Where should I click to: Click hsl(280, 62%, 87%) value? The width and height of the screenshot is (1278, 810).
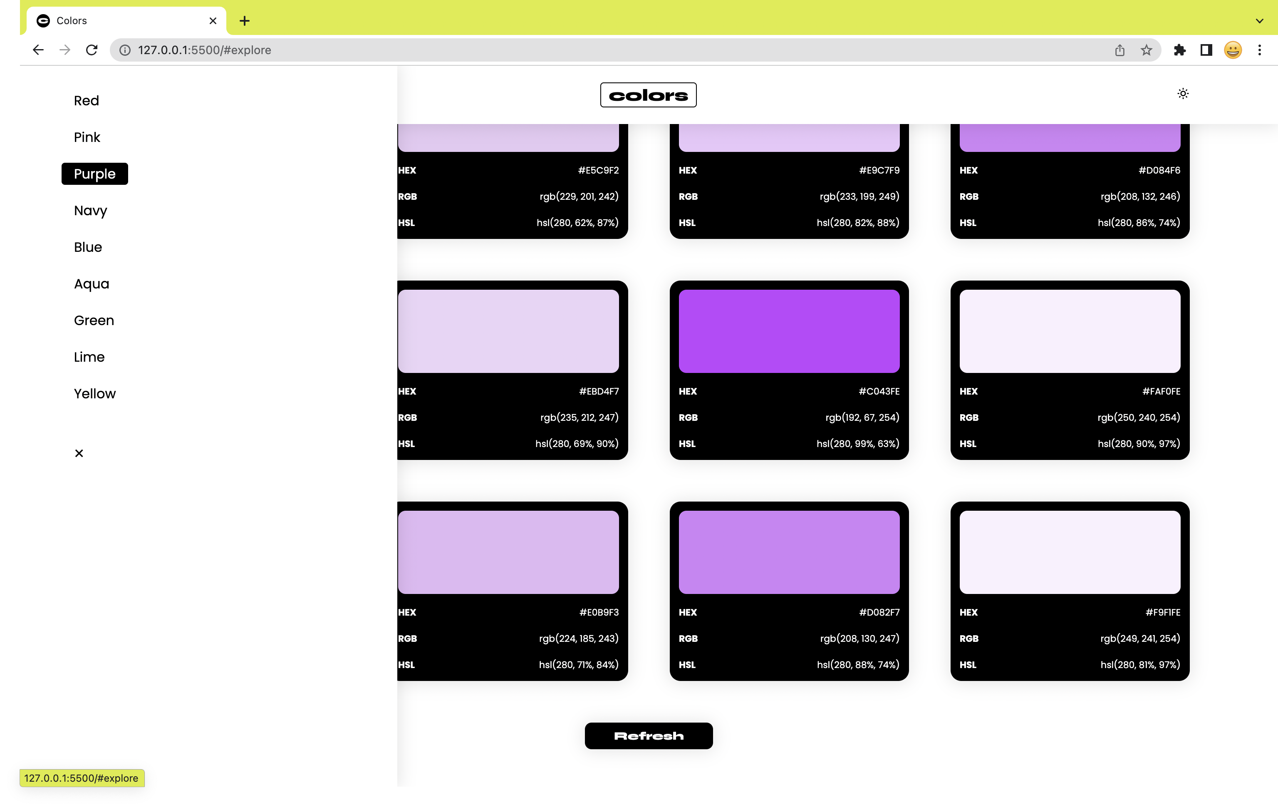click(x=577, y=223)
